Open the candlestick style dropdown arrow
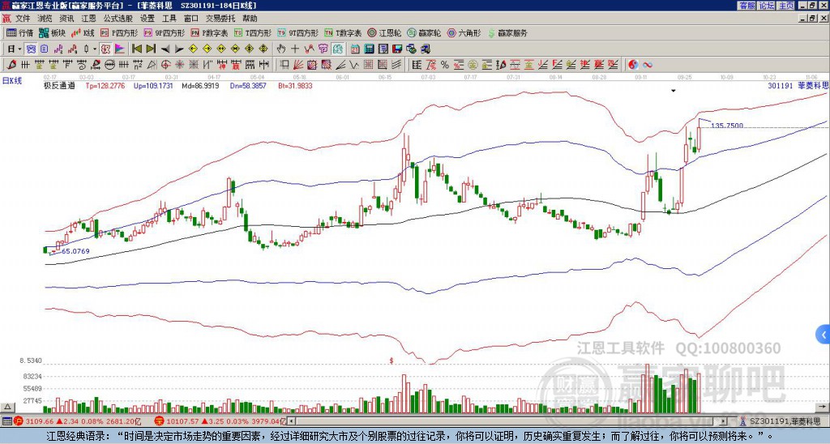The width and height of the screenshot is (830, 444). point(95,49)
